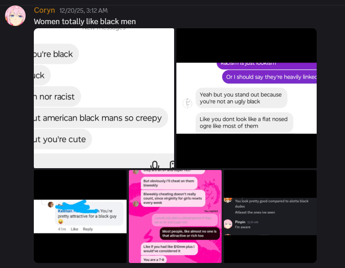Click the tongue-out emoji in the comment
345x268 pixels.
coord(60,222)
